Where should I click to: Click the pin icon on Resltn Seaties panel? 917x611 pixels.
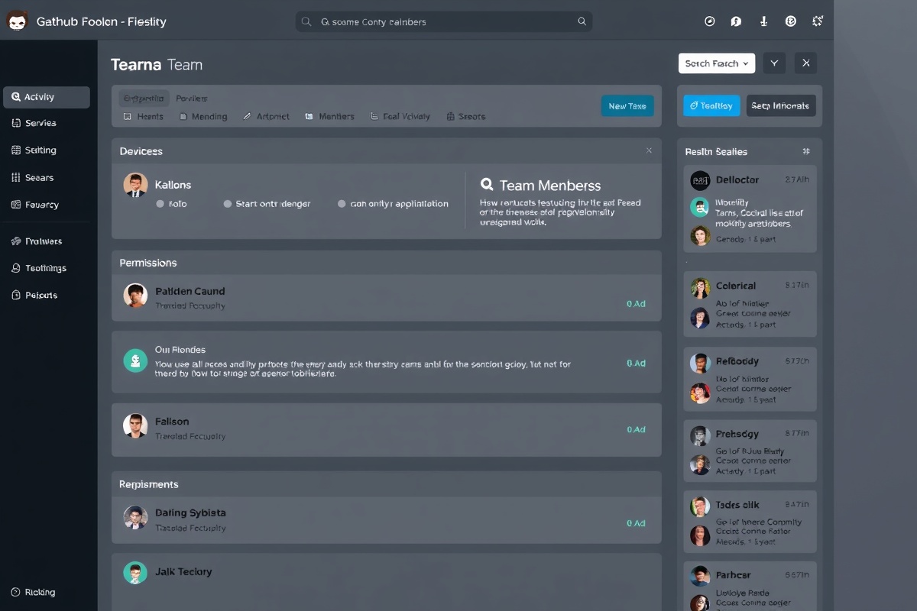tap(805, 151)
